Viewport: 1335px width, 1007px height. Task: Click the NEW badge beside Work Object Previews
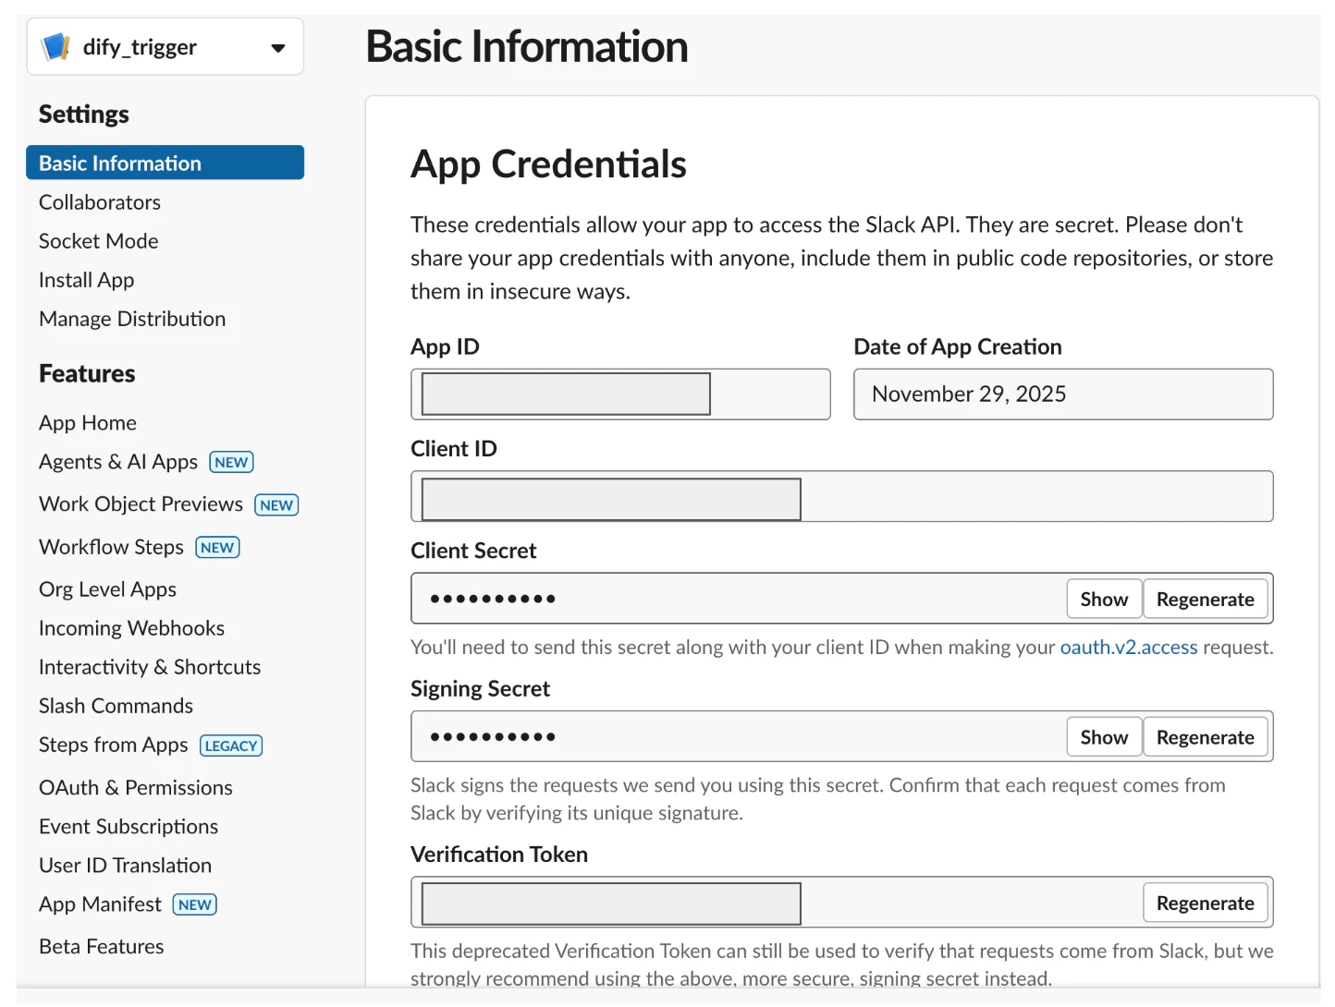pyautogui.click(x=276, y=504)
